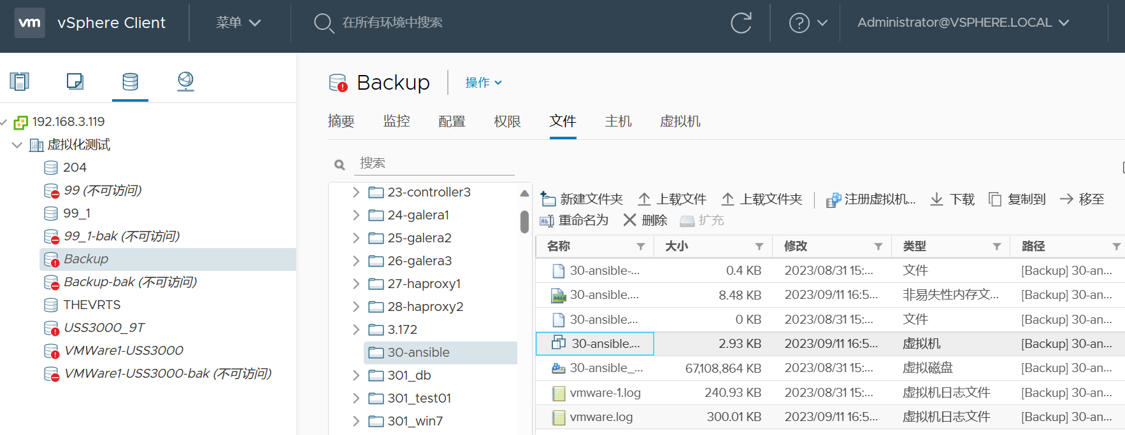Open the Networking inventory view icon
Image resolution: width=1125 pixels, height=435 pixels.
pyautogui.click(x=185, y=81)
